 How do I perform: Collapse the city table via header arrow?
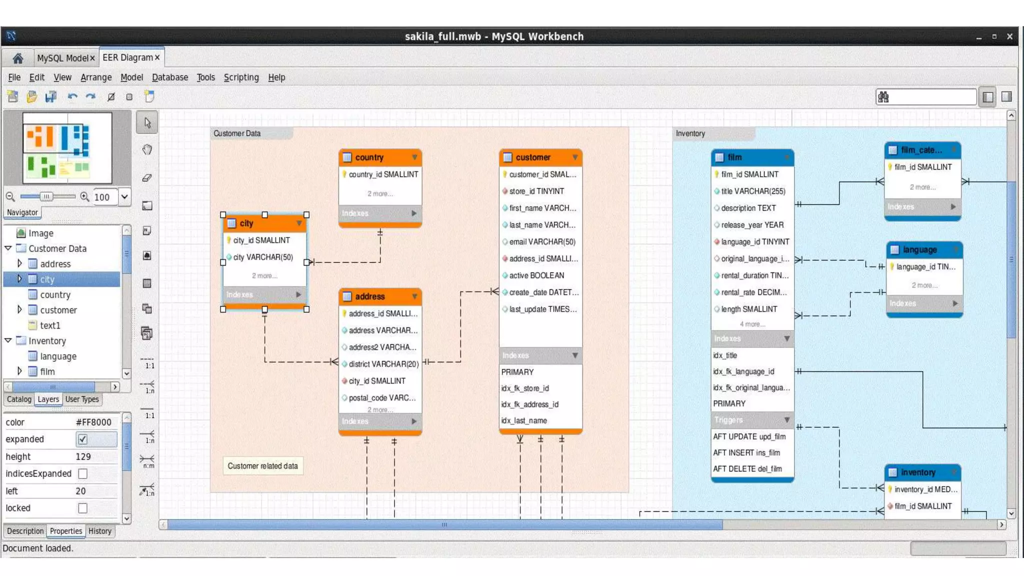pos(299,223)
